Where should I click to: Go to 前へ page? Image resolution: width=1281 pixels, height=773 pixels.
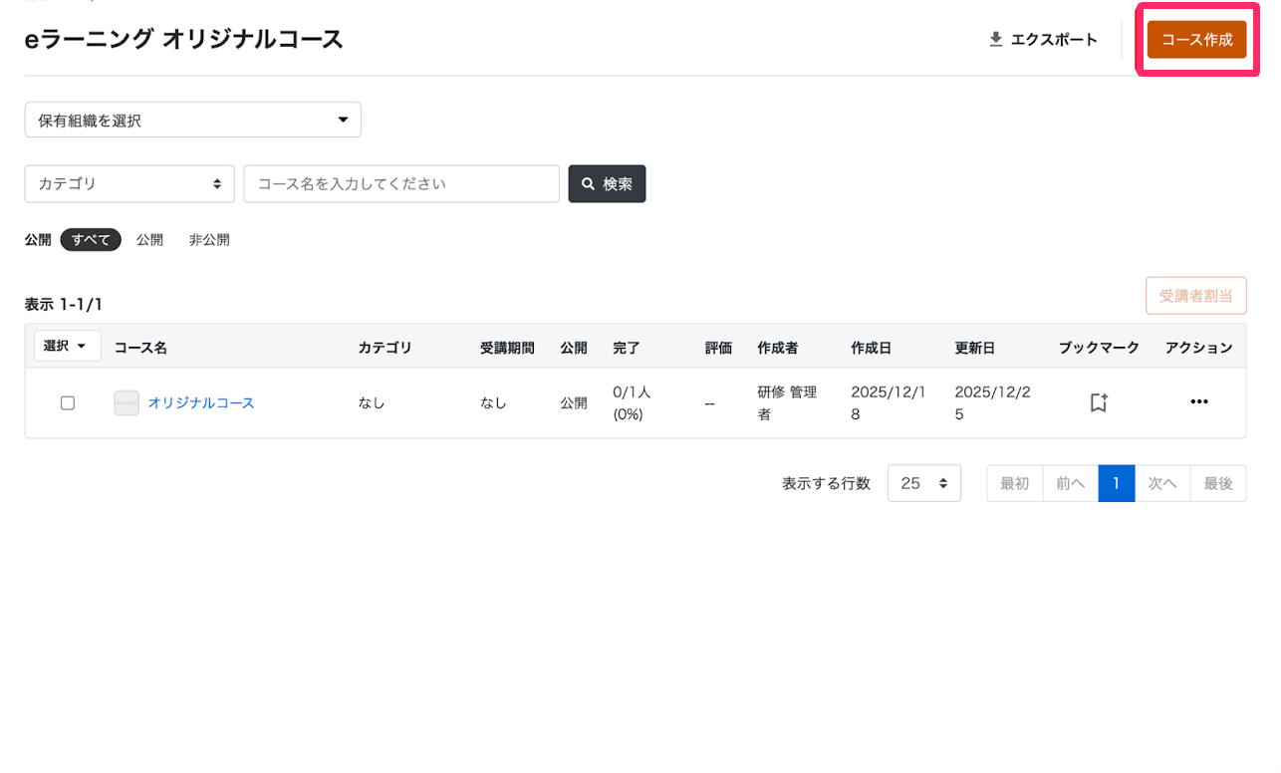[x=1071, y=483]
